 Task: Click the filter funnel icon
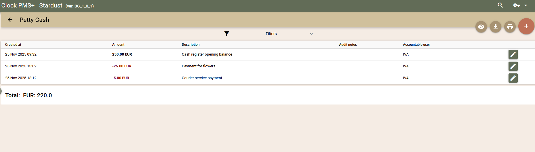(x=227, y=34)
